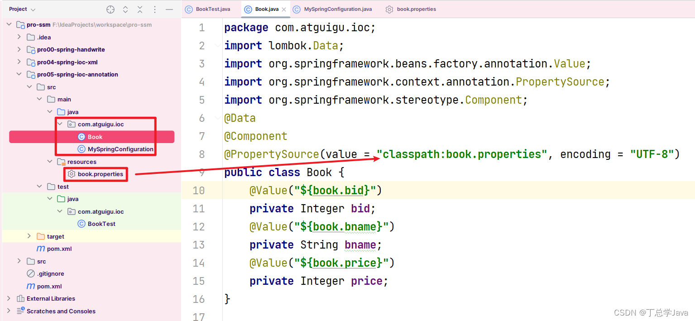The width and height of the screenshot is (695, 321).
Task: Close the Book.java tab
Action: click(x=283, y=9)
